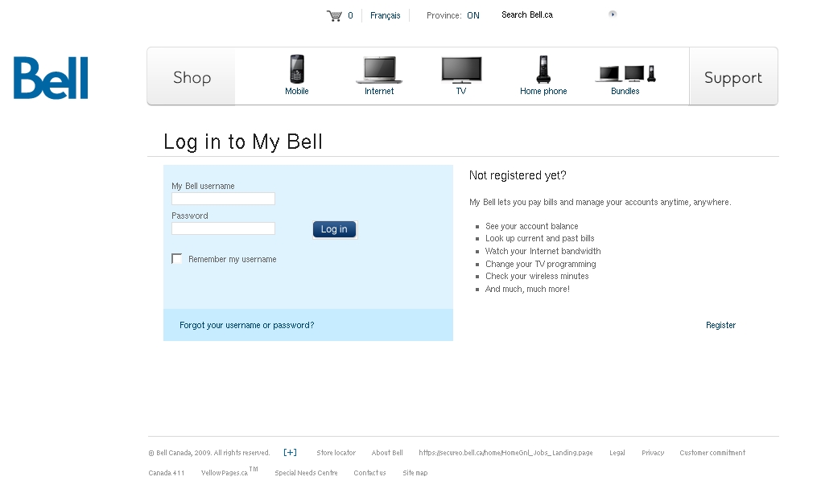Click the Remember my username label
817x485 pixels.
(233, 259)
